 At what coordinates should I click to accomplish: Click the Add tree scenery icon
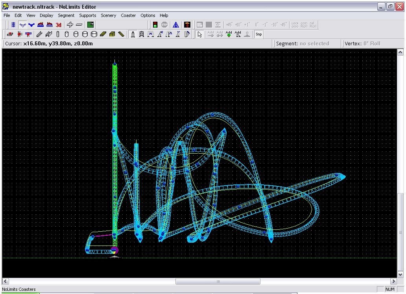(229, 34)
